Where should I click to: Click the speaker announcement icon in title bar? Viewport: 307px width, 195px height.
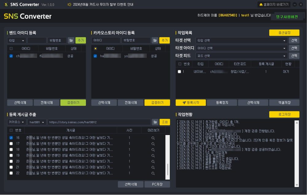pyautogui.click(x=69, y=4)
